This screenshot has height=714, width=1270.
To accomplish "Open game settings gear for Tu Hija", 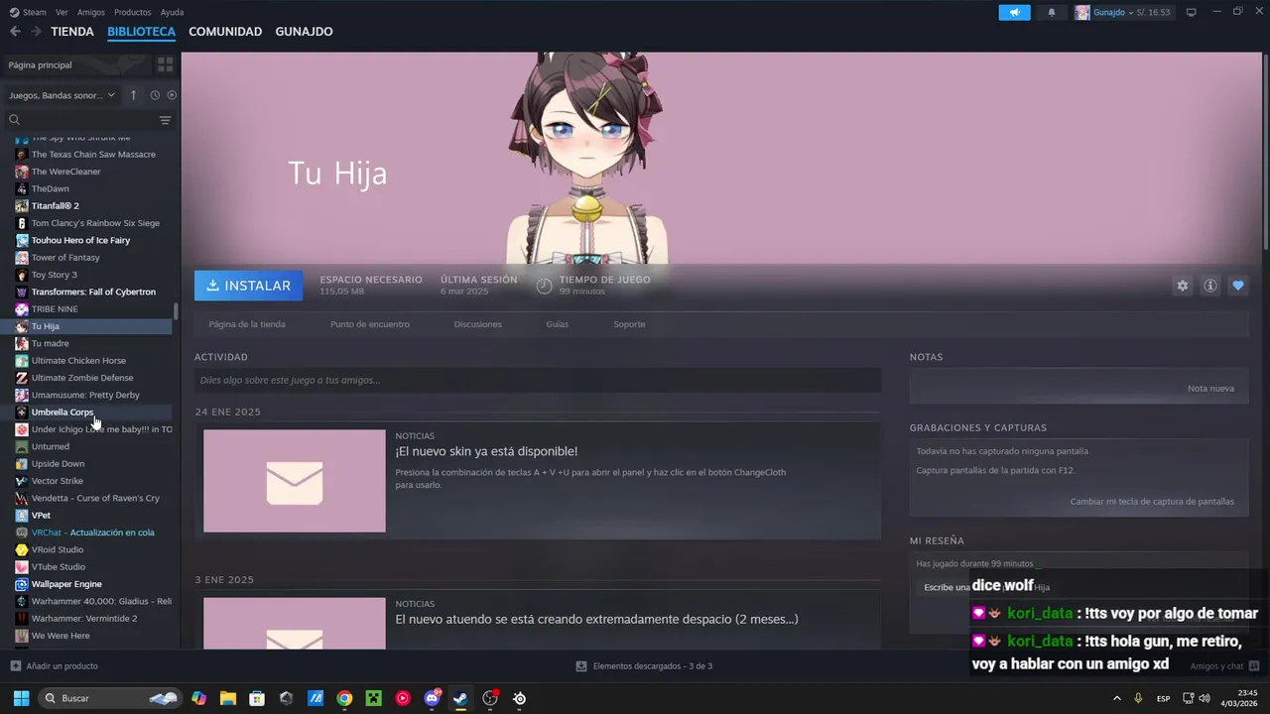I will point(1182,286).
